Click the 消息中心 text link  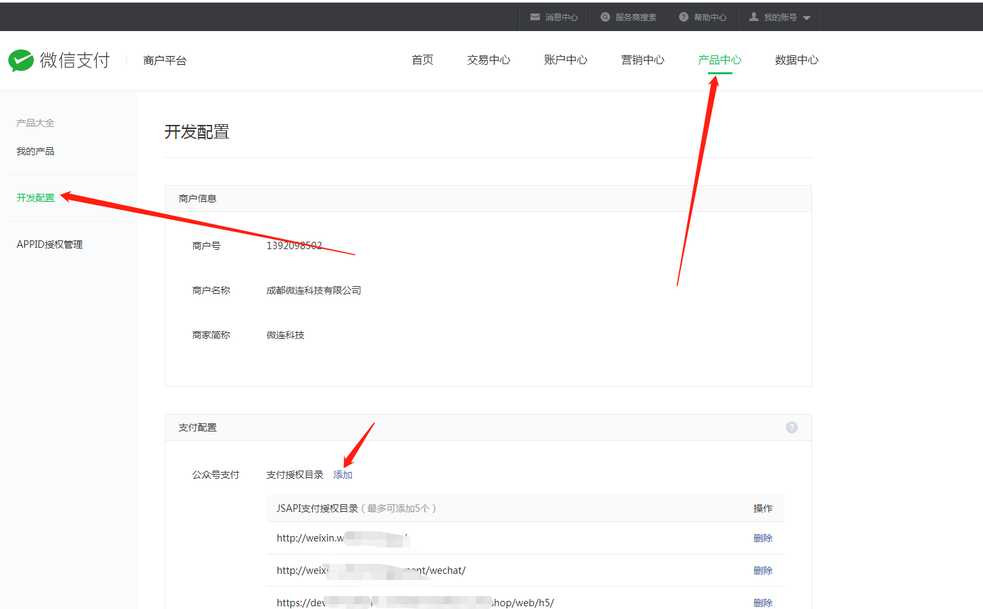tap(561, 18)
